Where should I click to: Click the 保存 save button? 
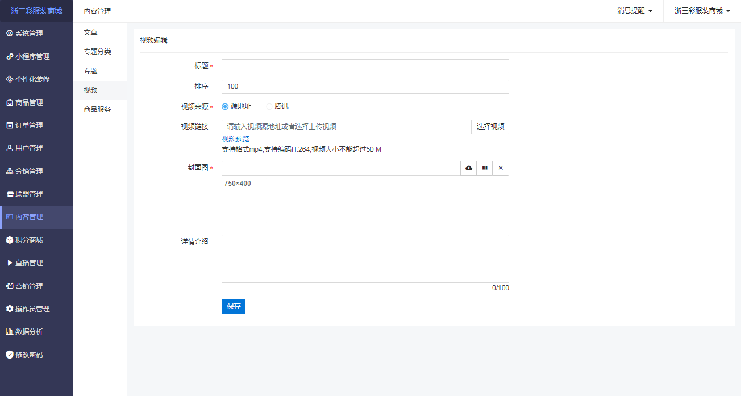[x=234, y=306]
